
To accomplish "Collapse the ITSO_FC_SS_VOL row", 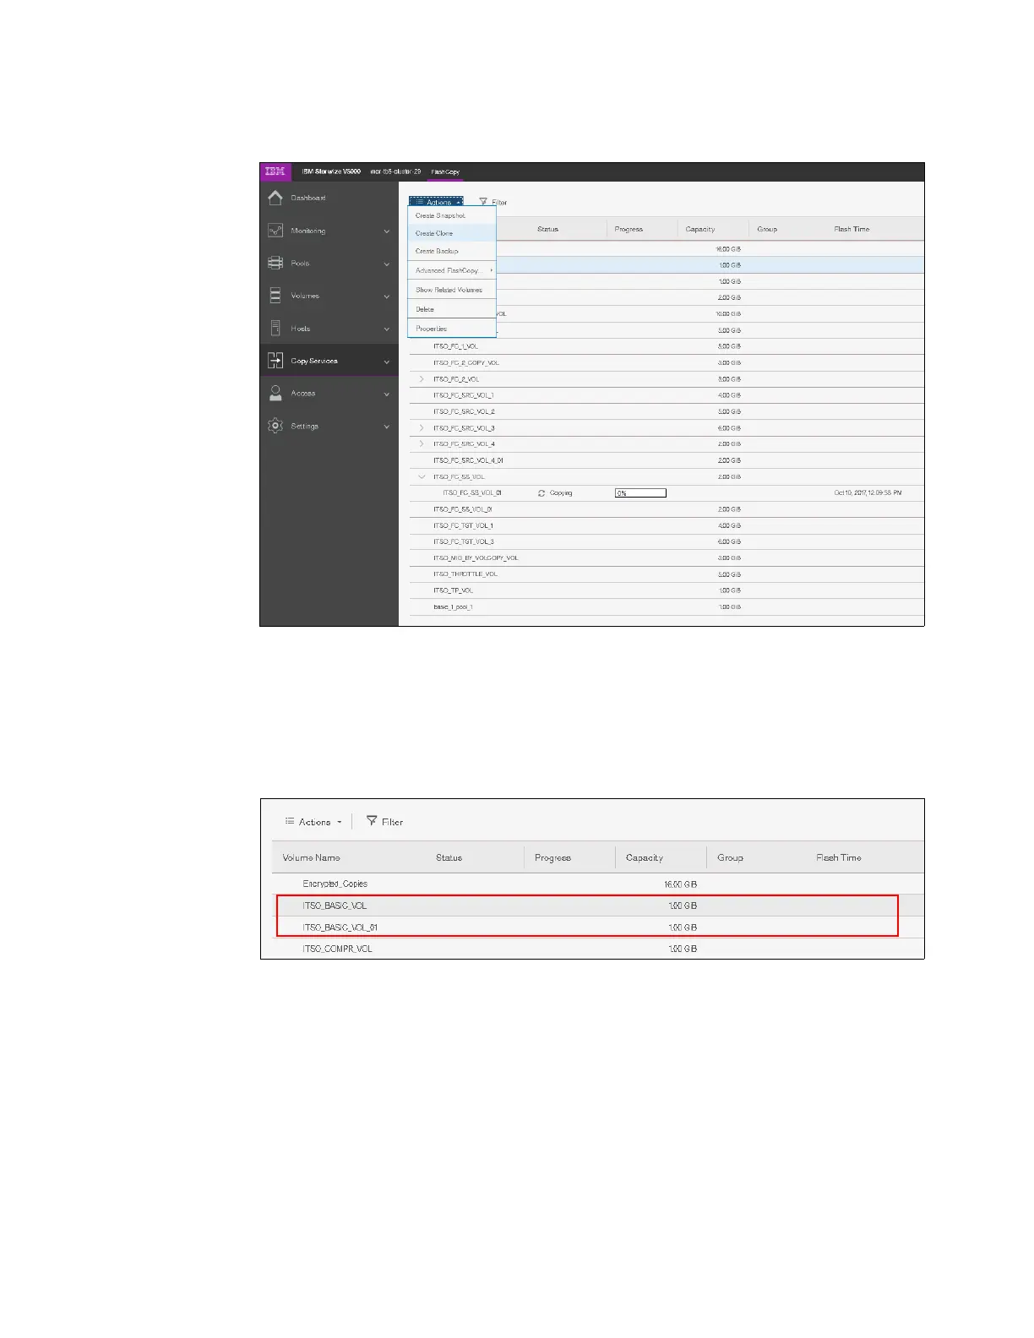I will tap(422, 477).
